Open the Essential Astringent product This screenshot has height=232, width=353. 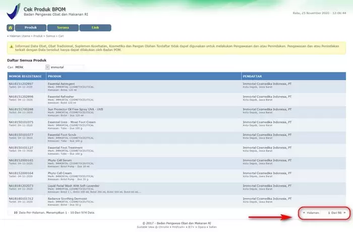coord(61,84)
